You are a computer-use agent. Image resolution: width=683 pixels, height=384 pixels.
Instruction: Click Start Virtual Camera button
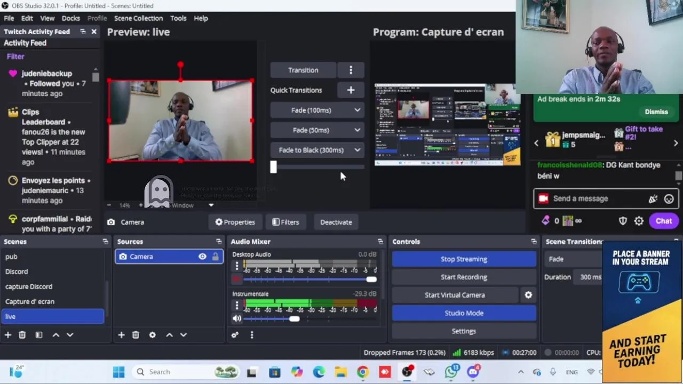click(455, 295)
